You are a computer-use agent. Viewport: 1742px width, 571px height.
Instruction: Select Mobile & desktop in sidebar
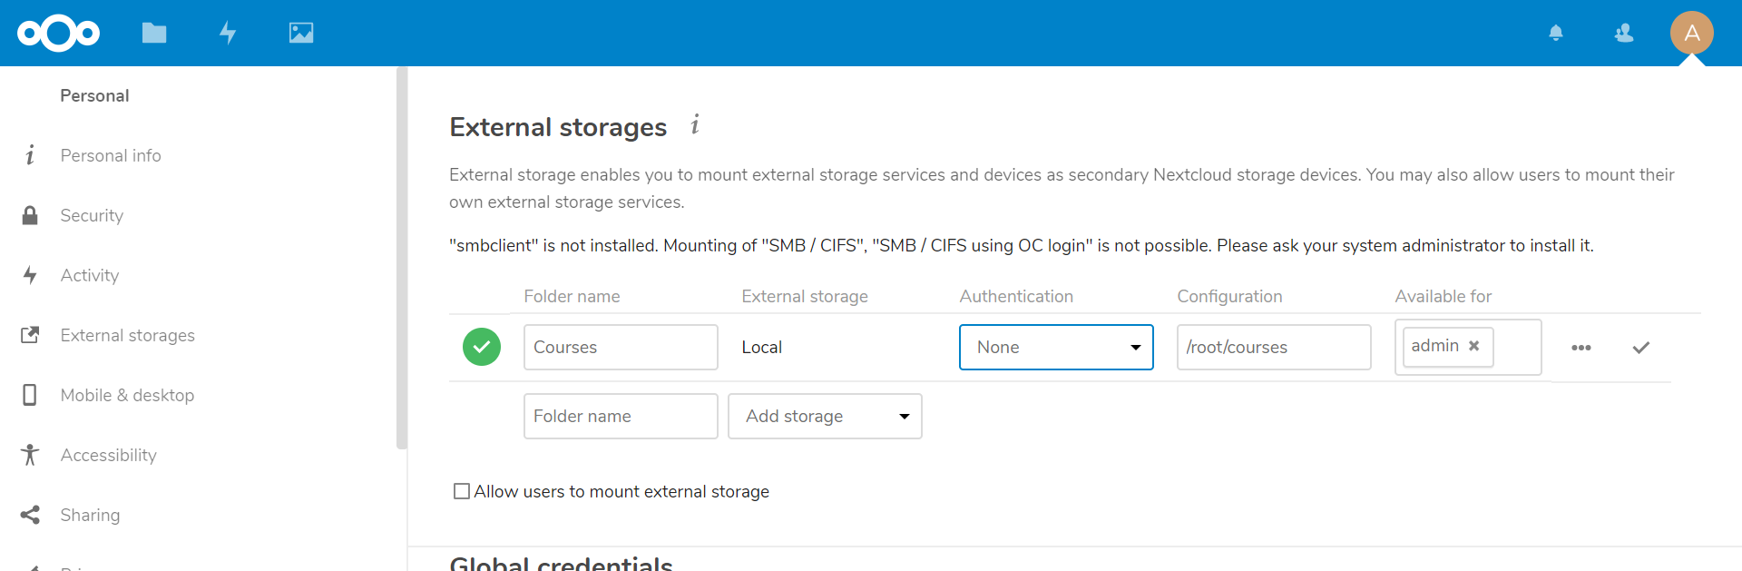point(127,396)
